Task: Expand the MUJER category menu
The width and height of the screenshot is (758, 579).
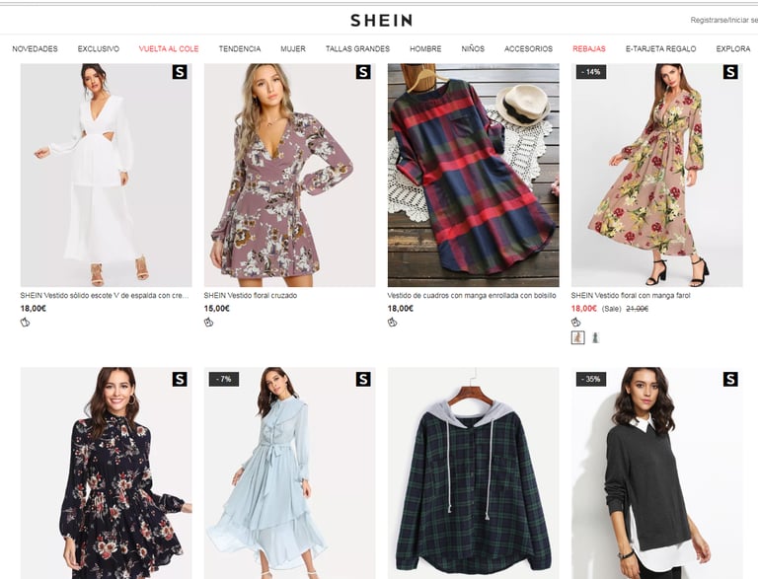Action: 293,48
